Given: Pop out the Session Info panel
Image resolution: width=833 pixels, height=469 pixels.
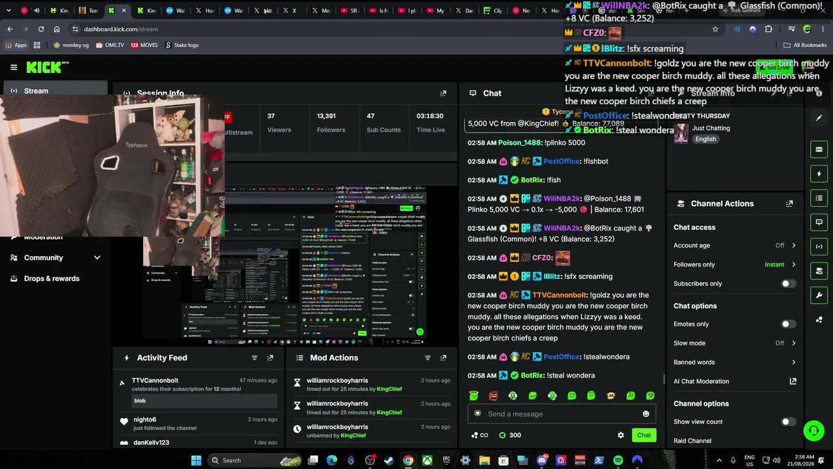Looking at the screenshot, I should pos(443,93).
